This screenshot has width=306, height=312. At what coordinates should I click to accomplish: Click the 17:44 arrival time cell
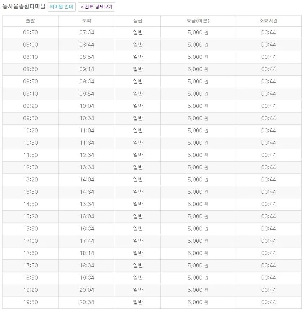[87, 241]
